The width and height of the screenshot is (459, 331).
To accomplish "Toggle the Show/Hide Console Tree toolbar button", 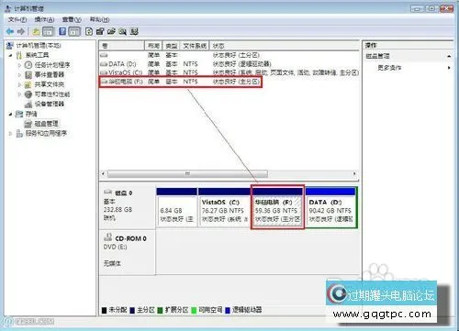I will pos(48,31).
